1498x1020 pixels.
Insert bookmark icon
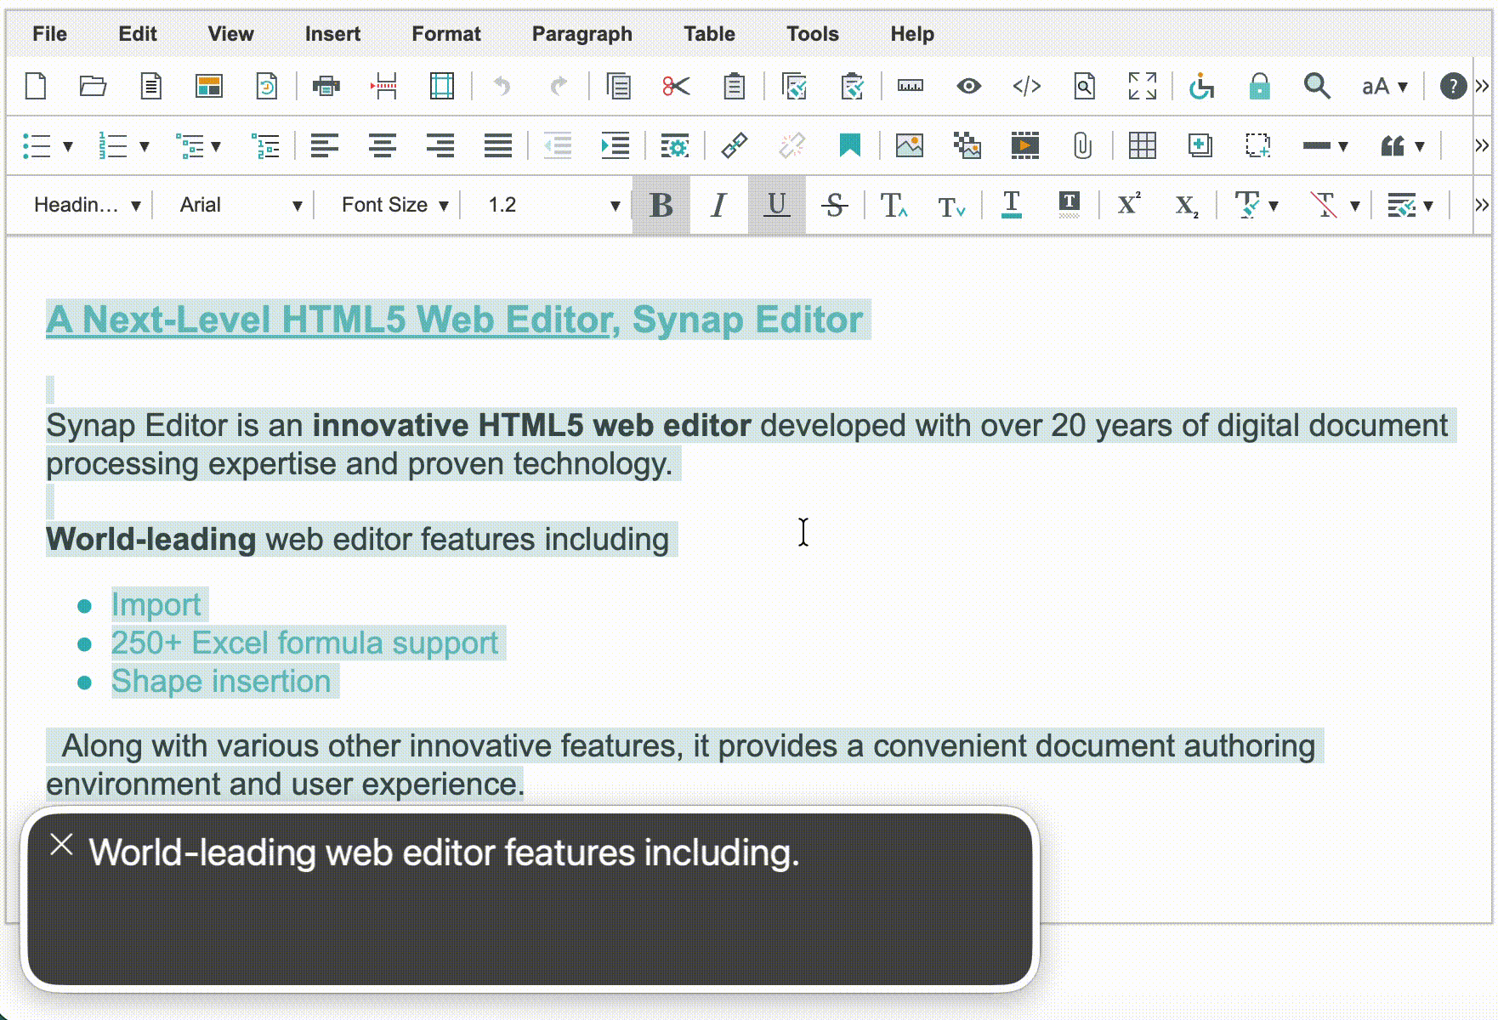(849, 145)
